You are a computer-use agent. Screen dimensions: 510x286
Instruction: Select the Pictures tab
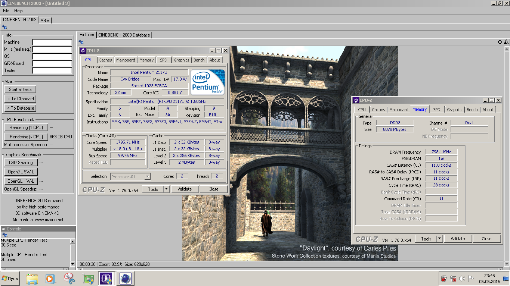tap(87, 35)
